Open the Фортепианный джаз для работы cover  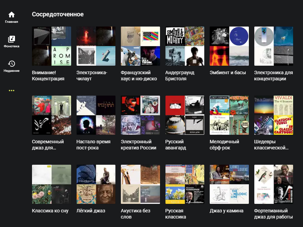click(274, 184)
